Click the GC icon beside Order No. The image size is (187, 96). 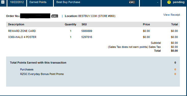[55, 16]
